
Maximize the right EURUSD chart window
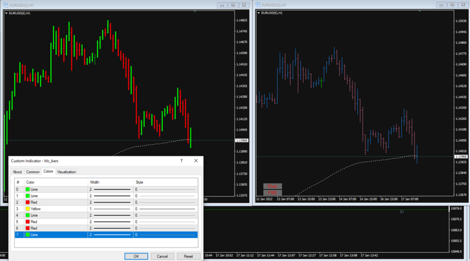point(452,5)
